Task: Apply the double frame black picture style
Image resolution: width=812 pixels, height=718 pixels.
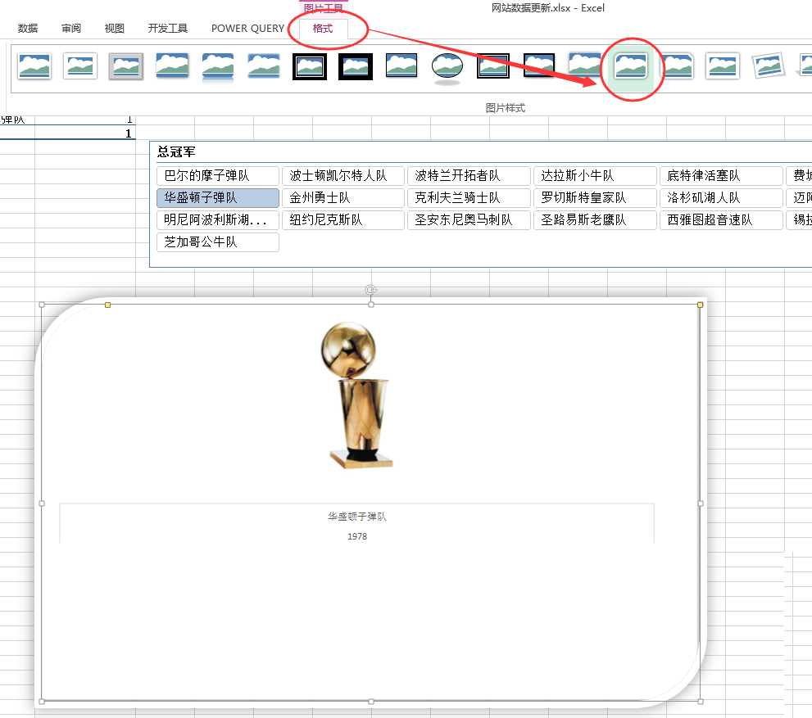Action: (x=310, y=67)
